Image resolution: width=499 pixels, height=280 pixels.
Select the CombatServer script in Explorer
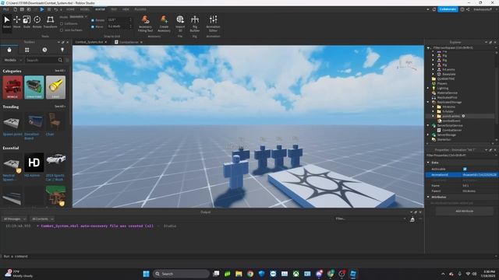click(452, 130)
